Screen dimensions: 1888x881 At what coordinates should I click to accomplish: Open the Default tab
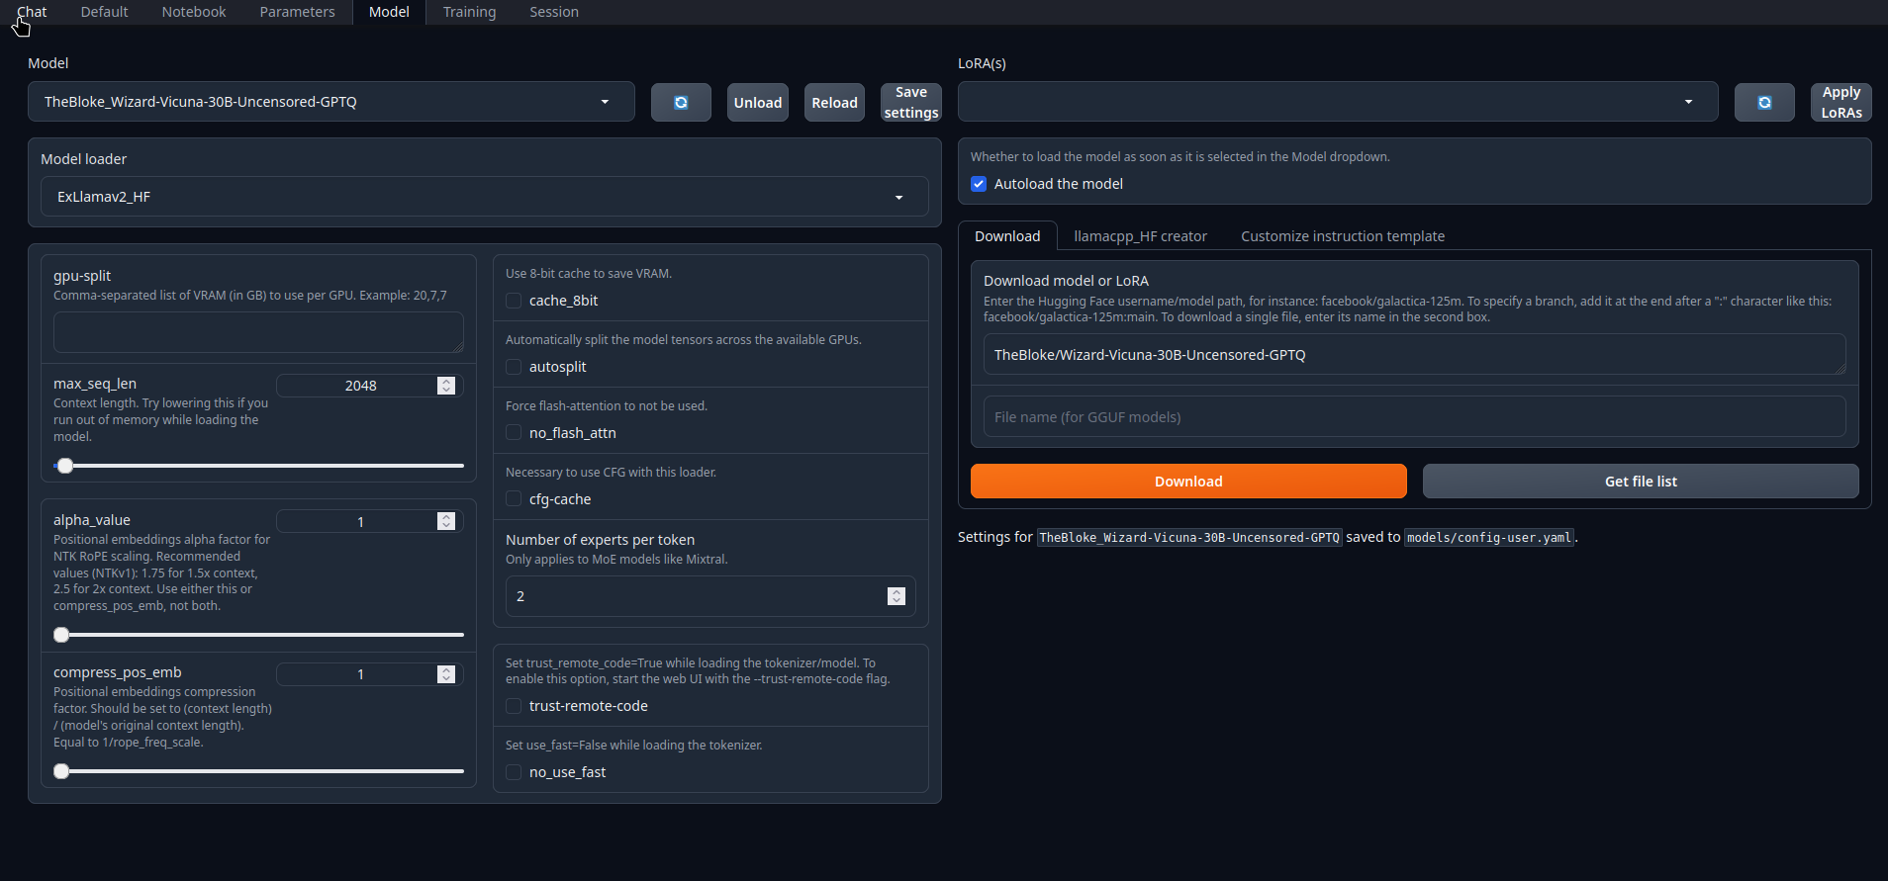tap(104, 12)
